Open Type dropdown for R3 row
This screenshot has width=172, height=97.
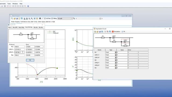(x=116, y=68)
